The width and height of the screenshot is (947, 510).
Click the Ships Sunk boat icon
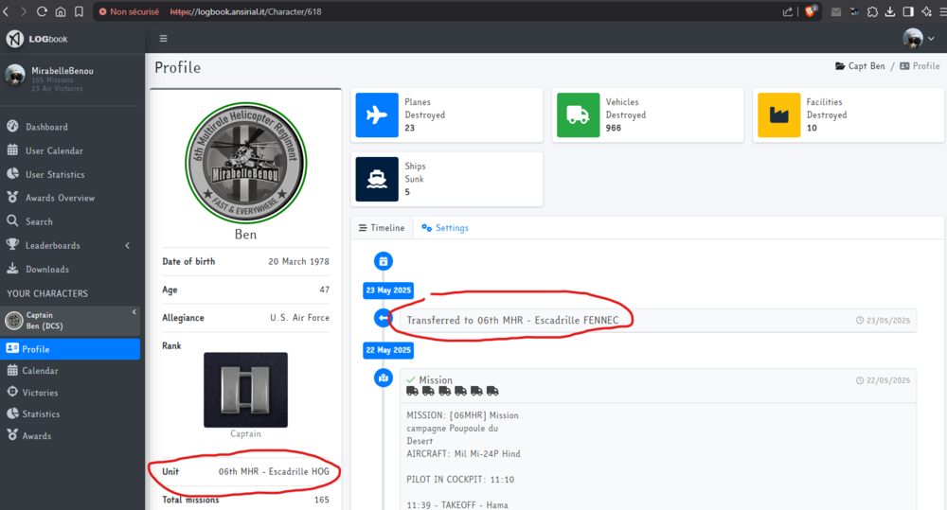click(x=377, y=179)
